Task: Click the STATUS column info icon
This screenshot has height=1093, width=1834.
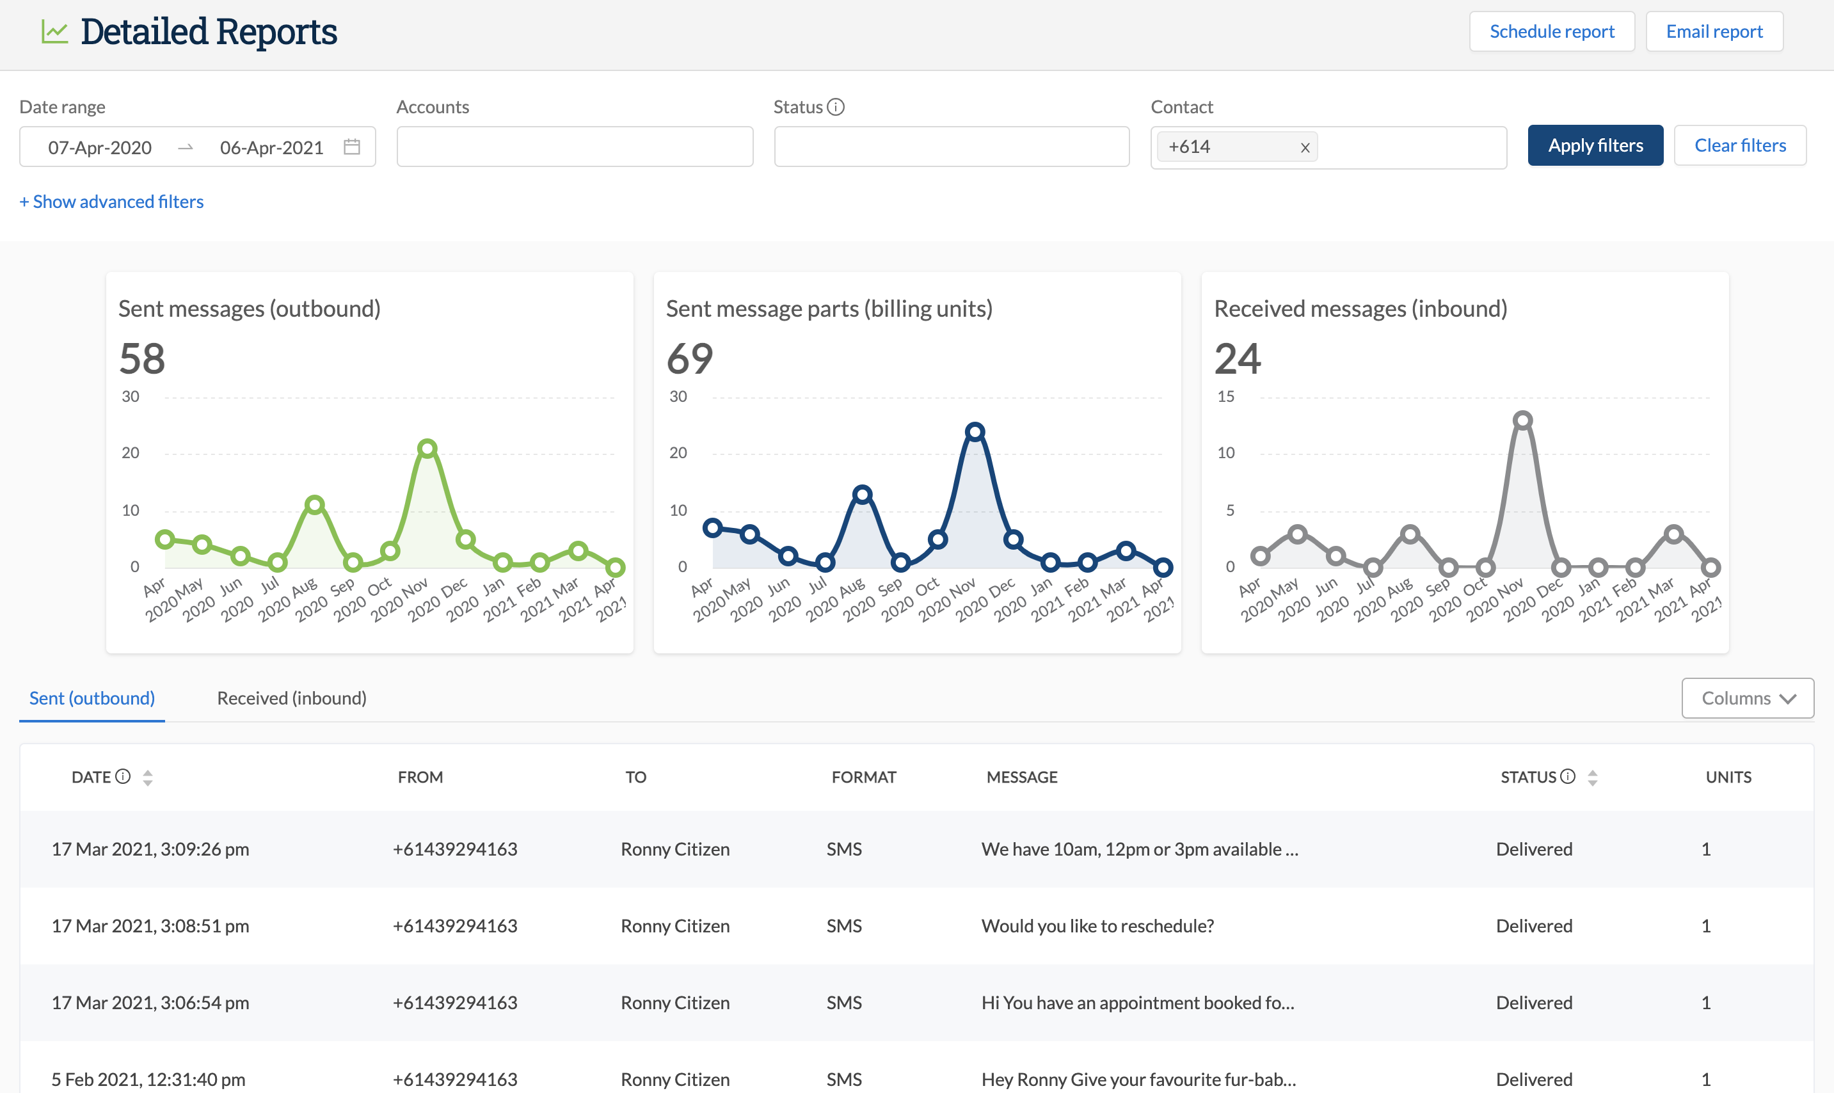Action: point(1568,776)
